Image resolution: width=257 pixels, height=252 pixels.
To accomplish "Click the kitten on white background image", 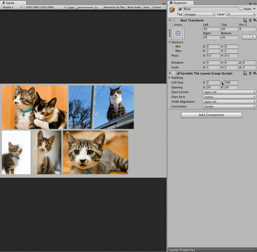I will point(16,152).
